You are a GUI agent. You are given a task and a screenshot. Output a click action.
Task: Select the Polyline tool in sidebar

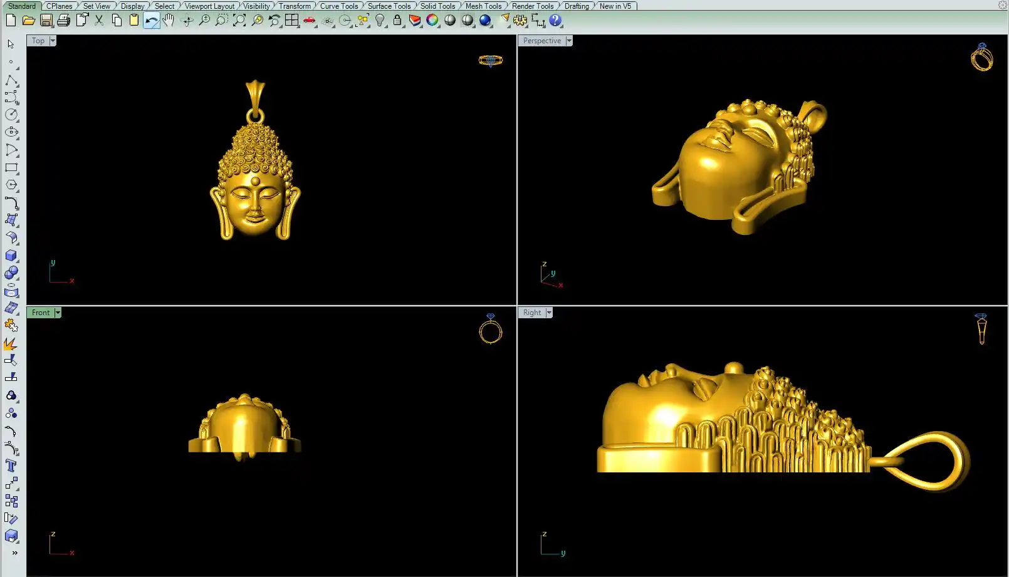(x=11, y=81)
